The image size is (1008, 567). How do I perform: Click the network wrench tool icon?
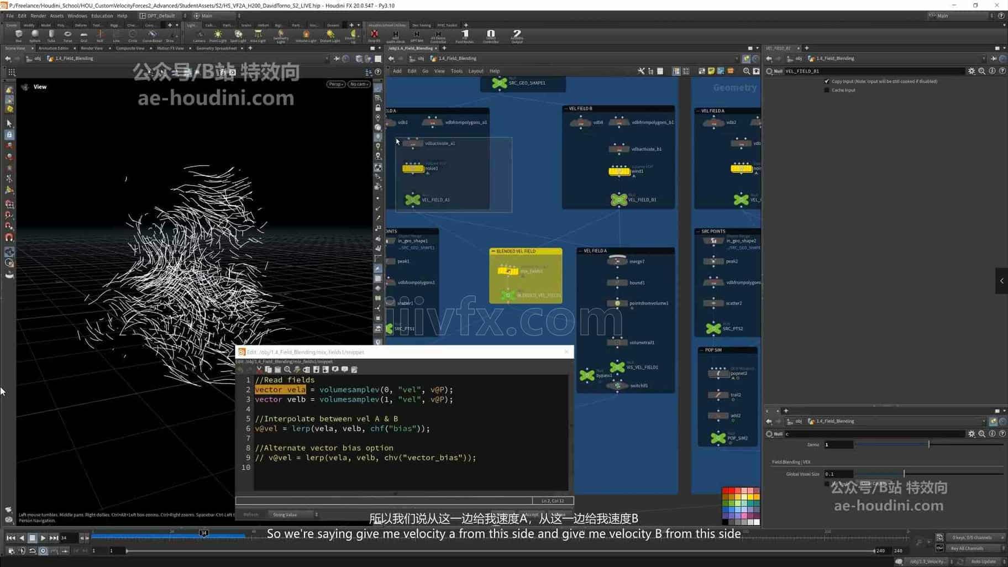(x=641, y=71)
